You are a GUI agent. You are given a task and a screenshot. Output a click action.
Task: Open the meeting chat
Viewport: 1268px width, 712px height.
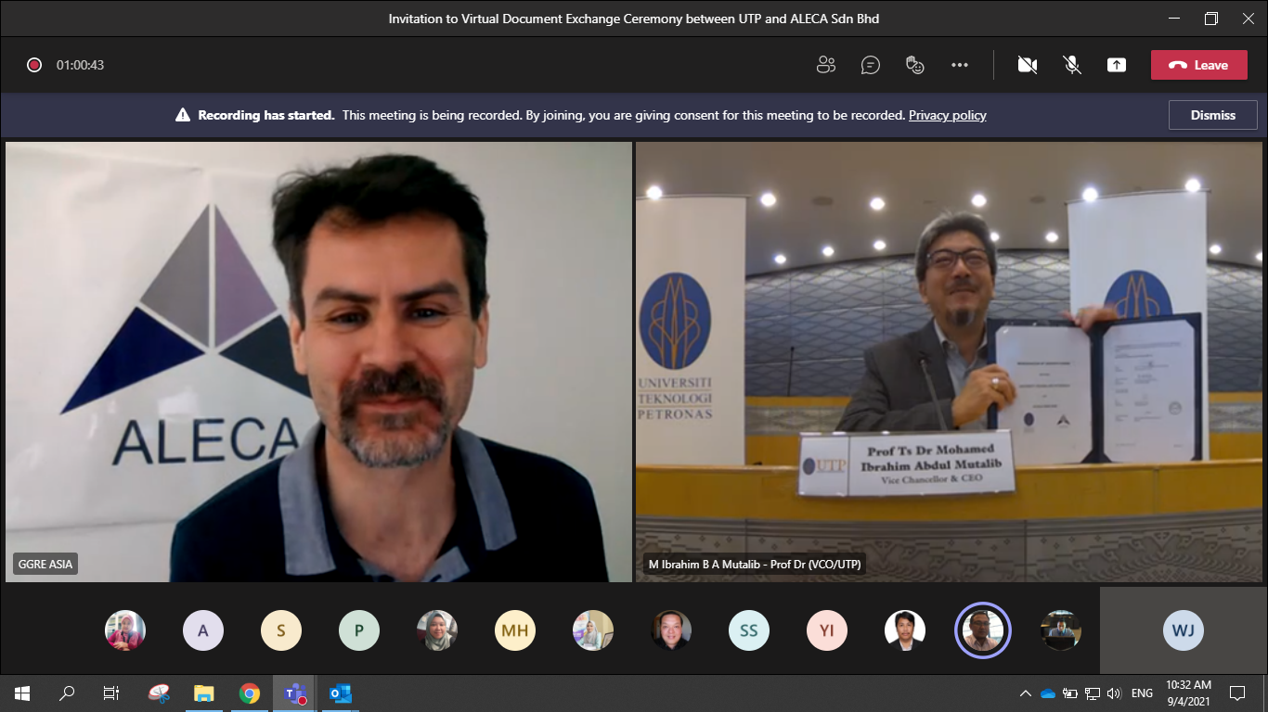870,65
